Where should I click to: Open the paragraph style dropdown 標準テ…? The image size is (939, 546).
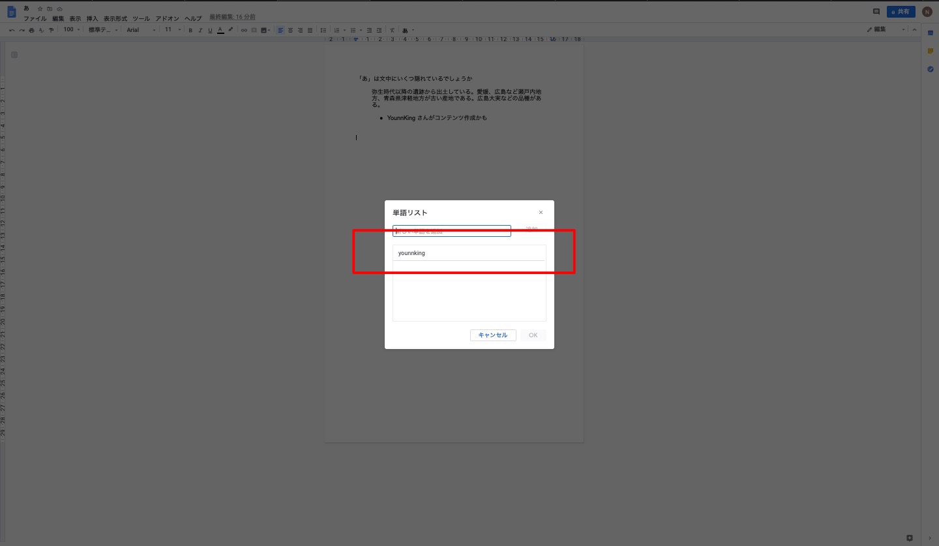click(103, 30)
